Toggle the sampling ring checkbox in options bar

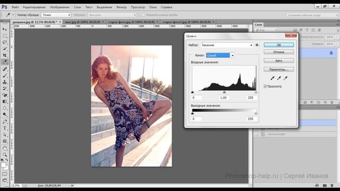(143, 15)
